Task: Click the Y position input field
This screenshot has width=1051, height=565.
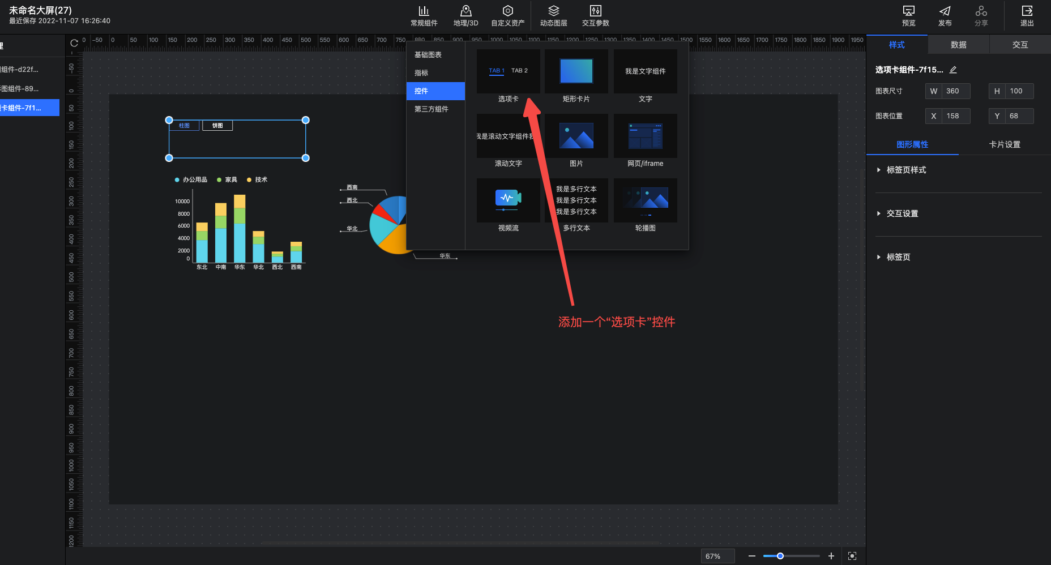Action: 1019,116
